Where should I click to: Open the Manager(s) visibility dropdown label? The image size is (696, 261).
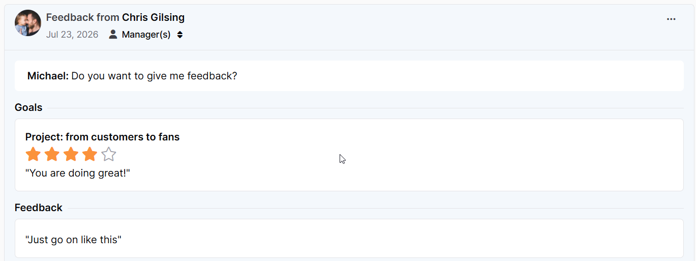[x=146, y=35]
